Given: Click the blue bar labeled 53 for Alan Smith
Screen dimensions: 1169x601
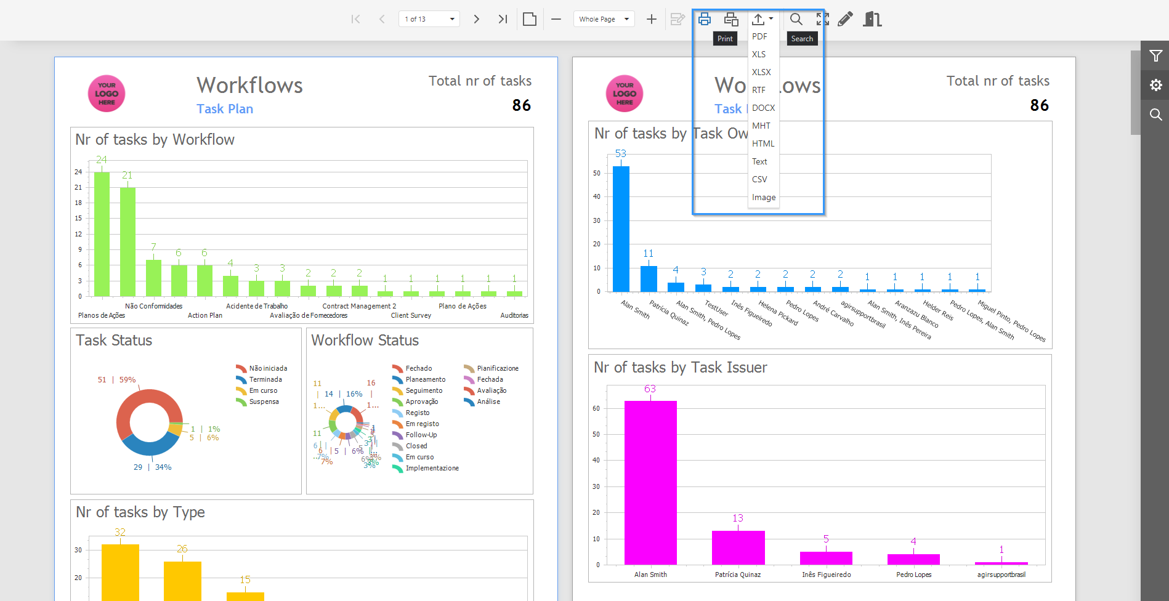Looking at the screenshot, I should point(621,228).
